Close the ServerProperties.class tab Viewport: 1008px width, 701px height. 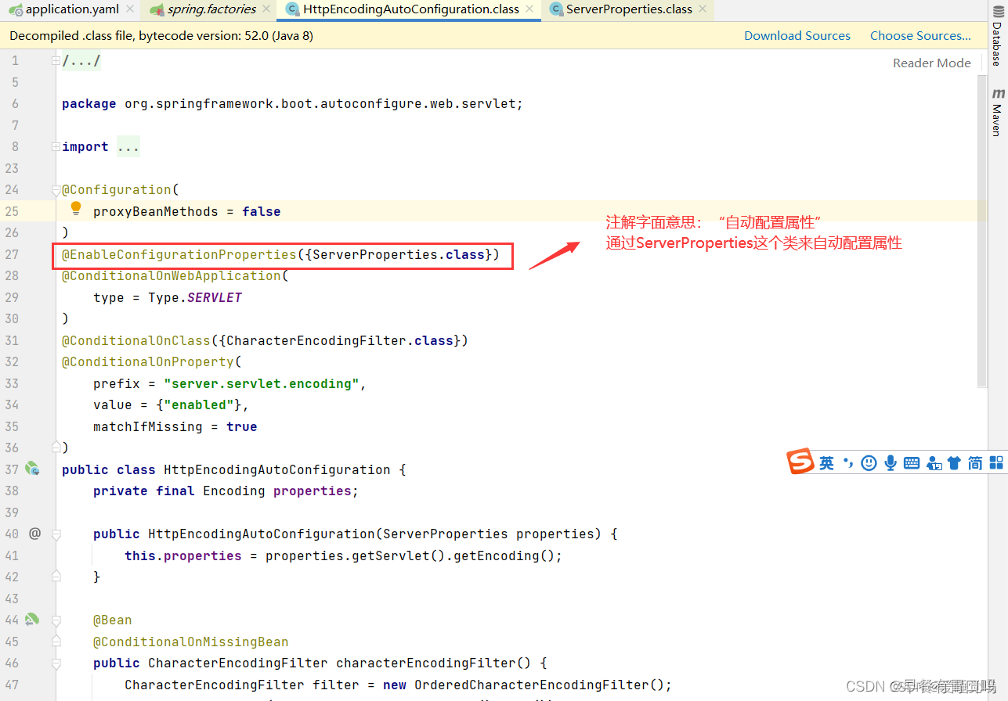(x=703, y=9)
